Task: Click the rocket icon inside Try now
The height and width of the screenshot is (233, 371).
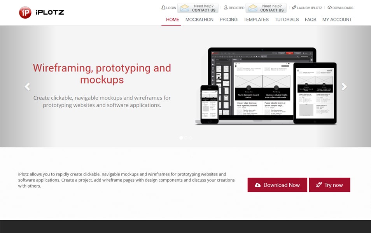Action: (x=319, y=184)
